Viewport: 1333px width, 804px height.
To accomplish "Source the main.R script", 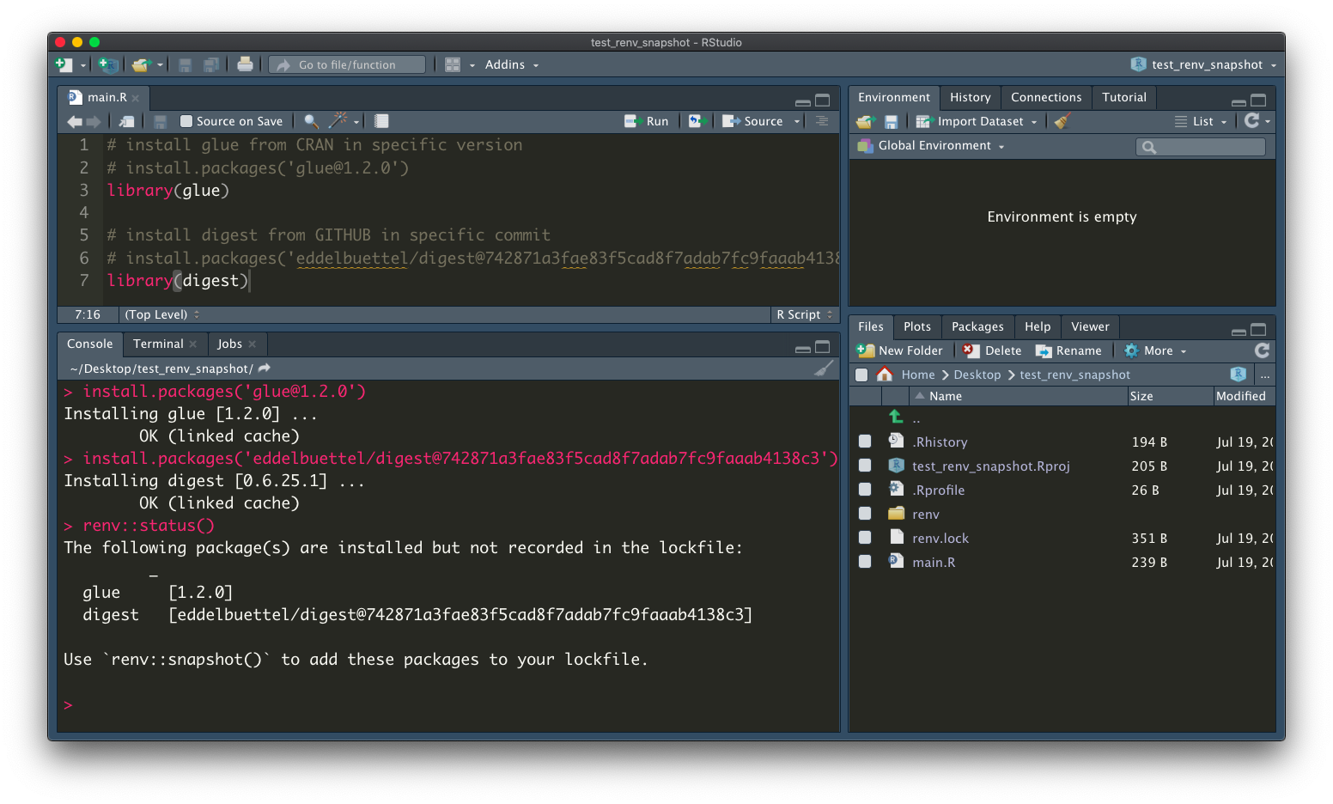I will (x=752, y=121).
